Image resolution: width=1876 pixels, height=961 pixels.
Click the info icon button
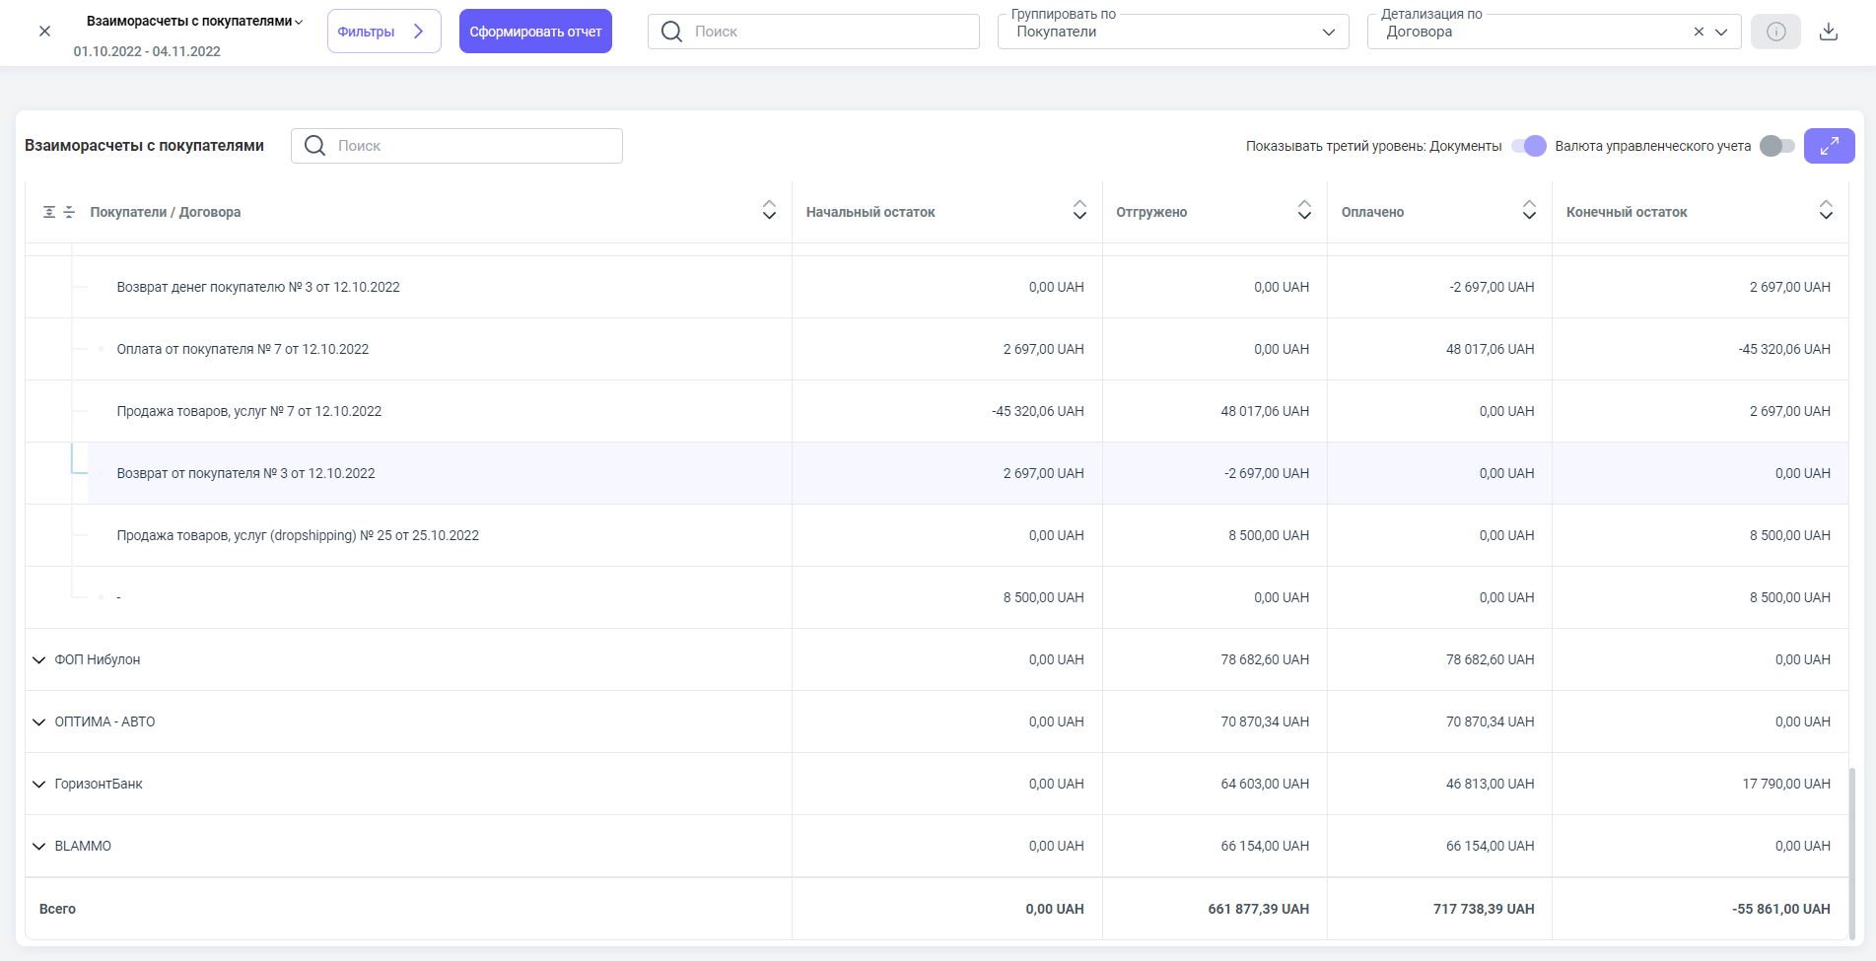1775,32
